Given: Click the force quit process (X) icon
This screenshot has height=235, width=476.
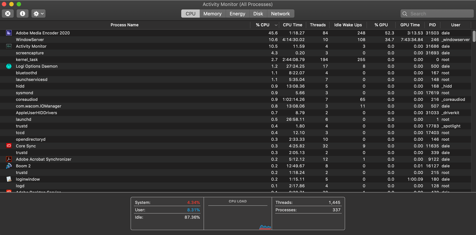Looking at the screenshot, I should (x=8, y=14).
